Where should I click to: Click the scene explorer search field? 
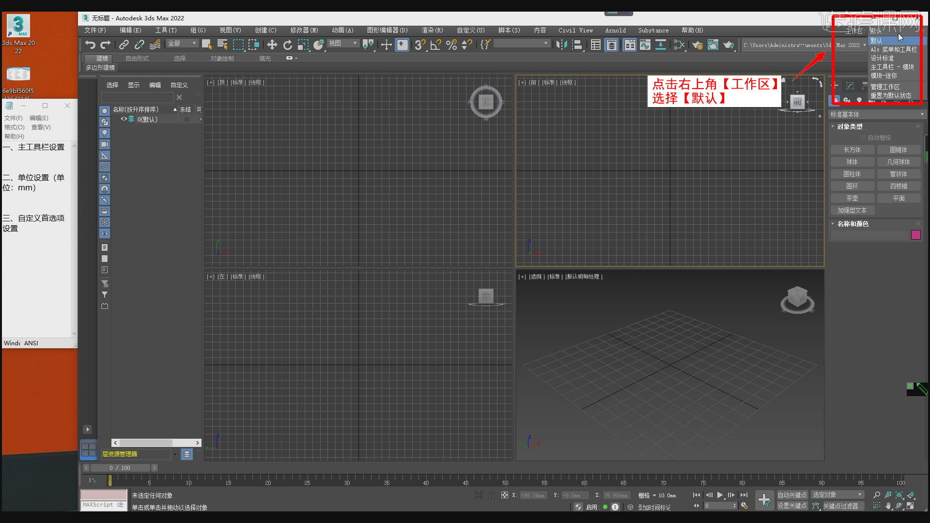point(137,97)
